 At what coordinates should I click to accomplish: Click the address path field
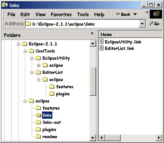pos(82,24)
